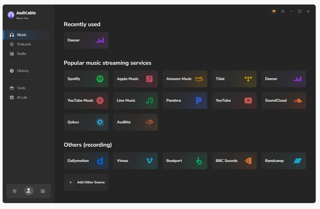Click the Bandcamp logo icon
The width and height of the screenshot is (320, 209).
(298, 161)
